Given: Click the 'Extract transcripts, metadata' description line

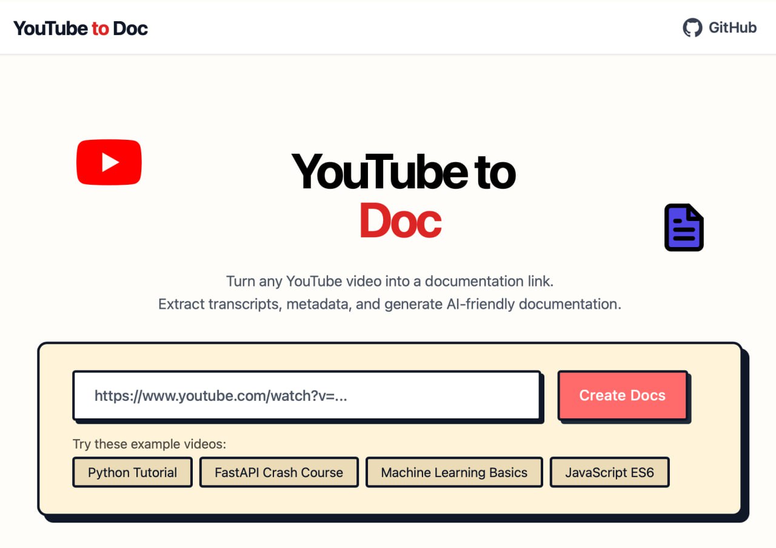Looking at the screenshot, I should point(390,304).
